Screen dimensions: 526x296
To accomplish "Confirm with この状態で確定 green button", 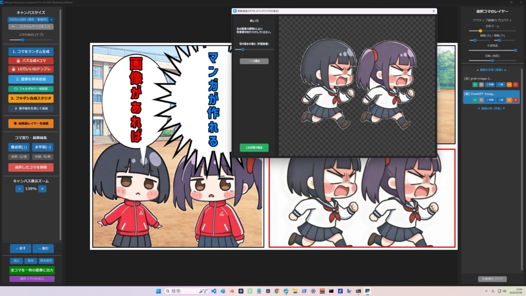I will tap(254, 147).
